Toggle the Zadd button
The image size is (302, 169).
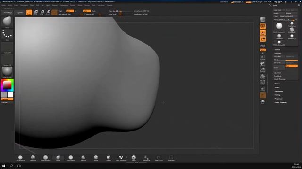(x=87, y=11)
